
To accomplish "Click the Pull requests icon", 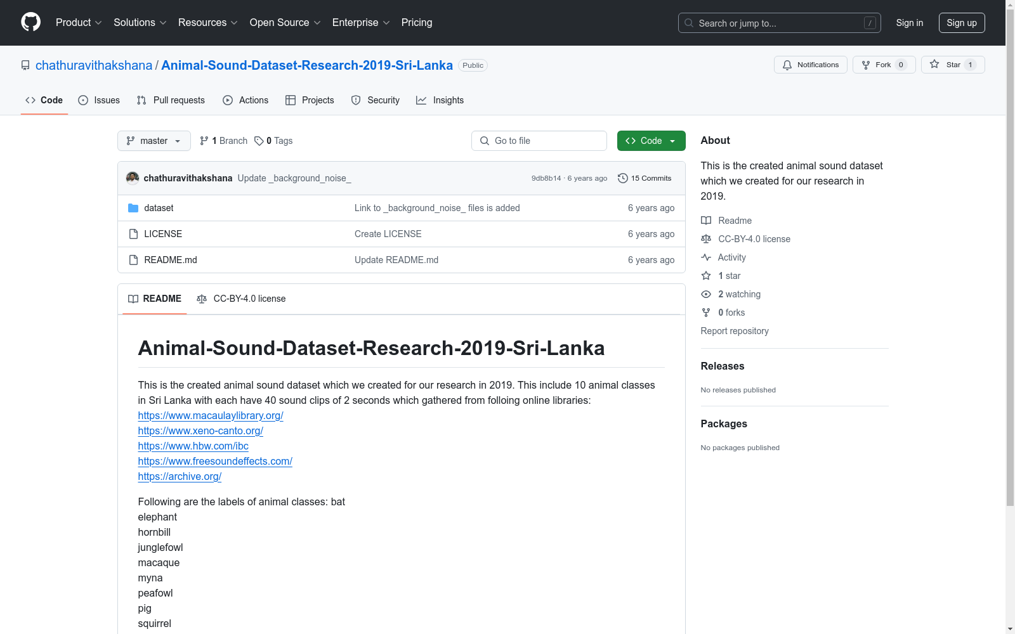I will [141, 100].
